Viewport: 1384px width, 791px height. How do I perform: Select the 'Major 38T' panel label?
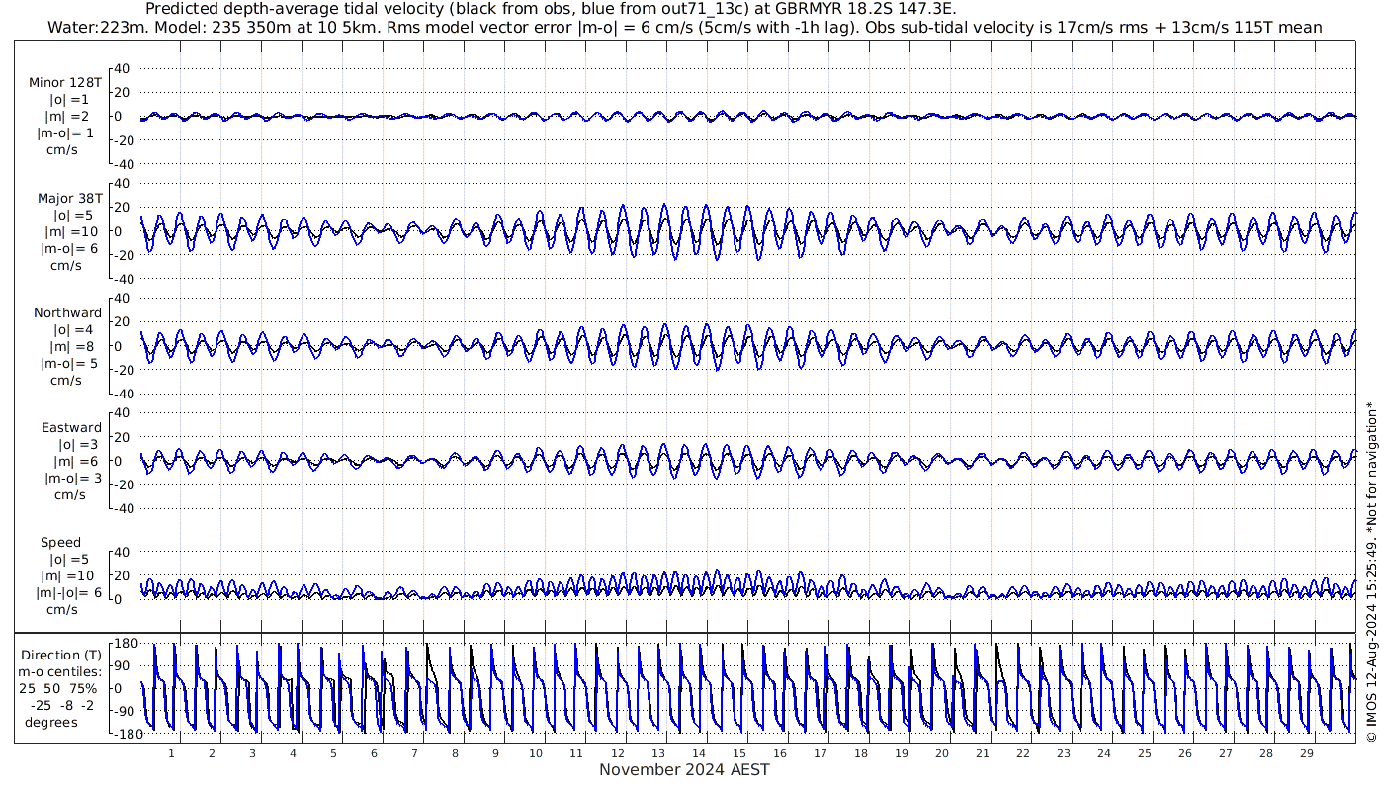pos(70,198)
